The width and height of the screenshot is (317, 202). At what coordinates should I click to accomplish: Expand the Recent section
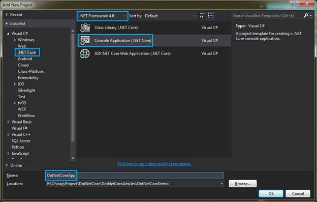coord(7,14)
